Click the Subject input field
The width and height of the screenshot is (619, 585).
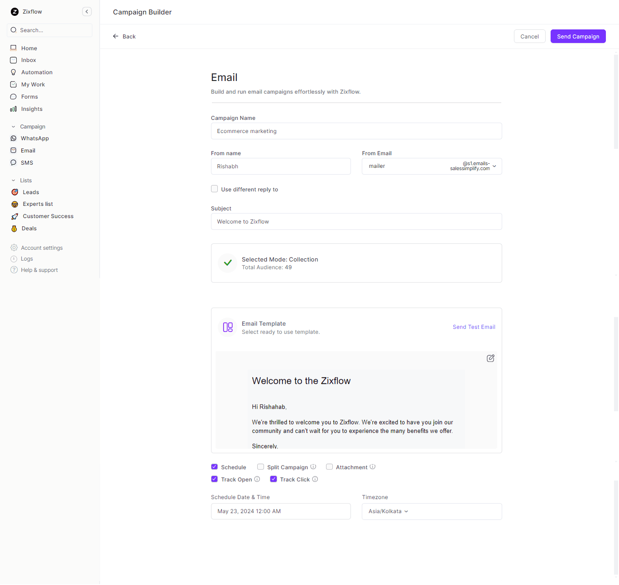[356, 222]
